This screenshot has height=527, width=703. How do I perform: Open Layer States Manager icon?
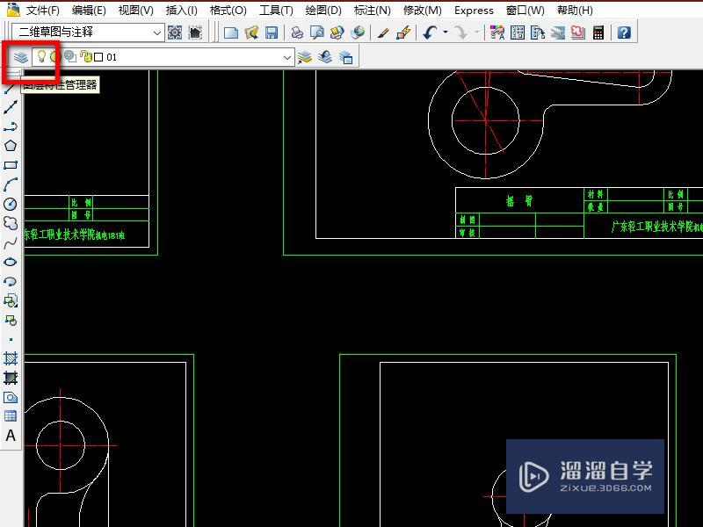(346, 57)
